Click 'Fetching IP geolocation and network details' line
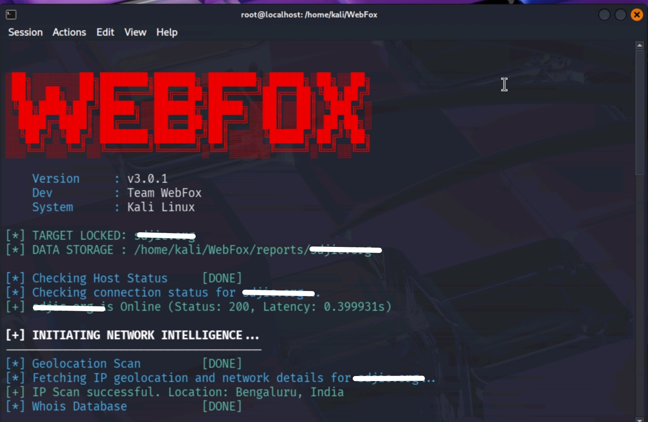The height and width of the screenshot is (422, 648). [178, 378]
